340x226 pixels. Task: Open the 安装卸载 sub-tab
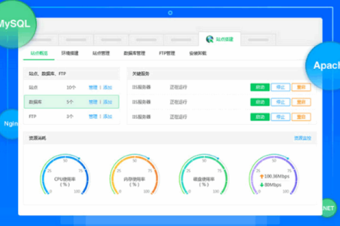coord(198,53)
